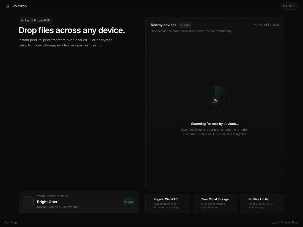Click the "Open VoltDrop on your phone" hint
This screenshot has width=303, height=227.
point(215,132)
